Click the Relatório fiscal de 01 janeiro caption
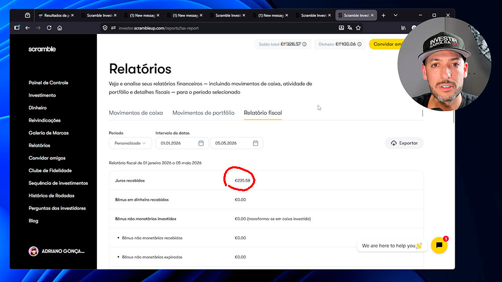The image size is (502, 282). point(155,163)
